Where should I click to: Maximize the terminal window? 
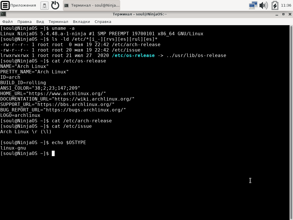283,14
